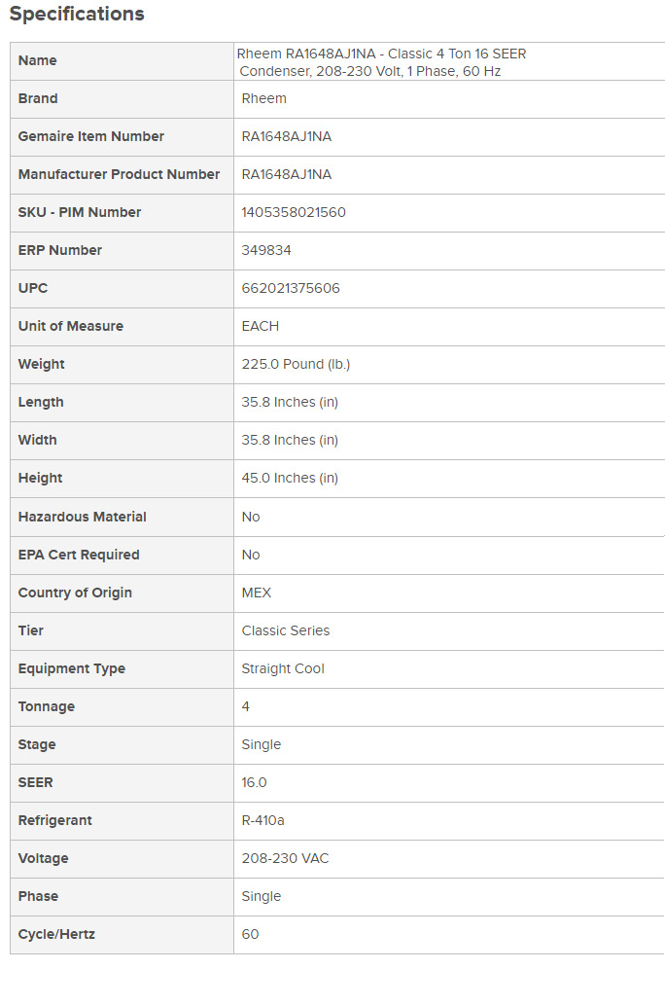Click the weight value 225.0 Pound

(x=296, y=364)
